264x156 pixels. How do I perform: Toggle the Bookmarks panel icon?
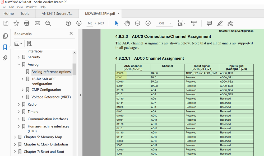[x=5, y=47]
